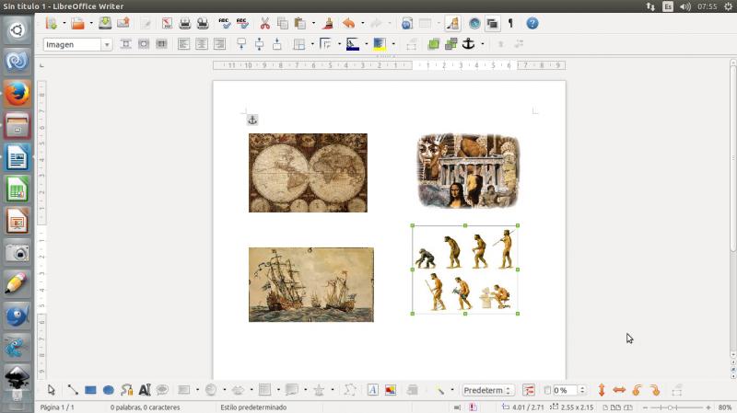Paste from the clipboard
Screen dimensions: 737x413
point(300,24)
